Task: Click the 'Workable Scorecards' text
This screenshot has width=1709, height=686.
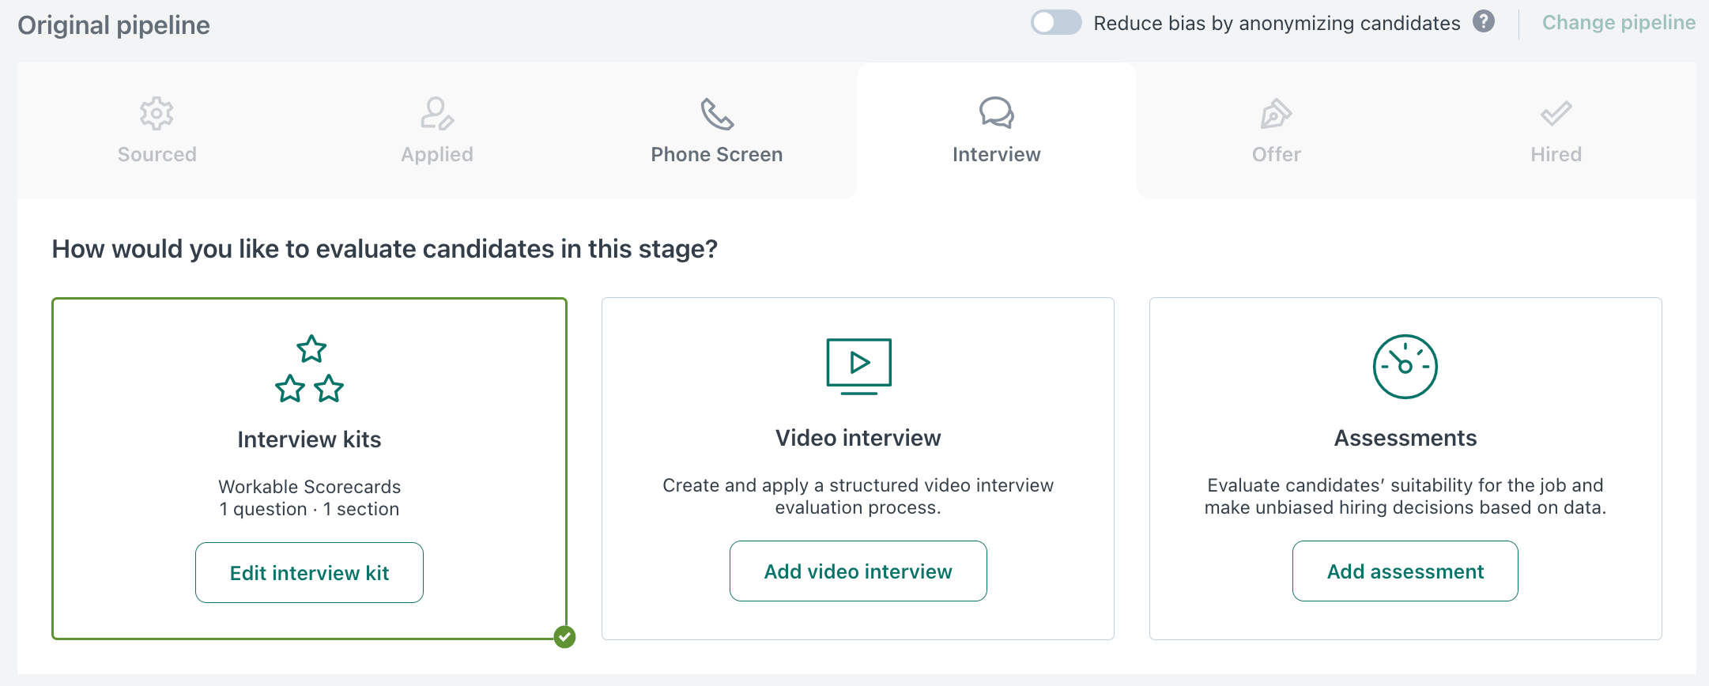Action: pyautogui.click(x=309, y=487)
